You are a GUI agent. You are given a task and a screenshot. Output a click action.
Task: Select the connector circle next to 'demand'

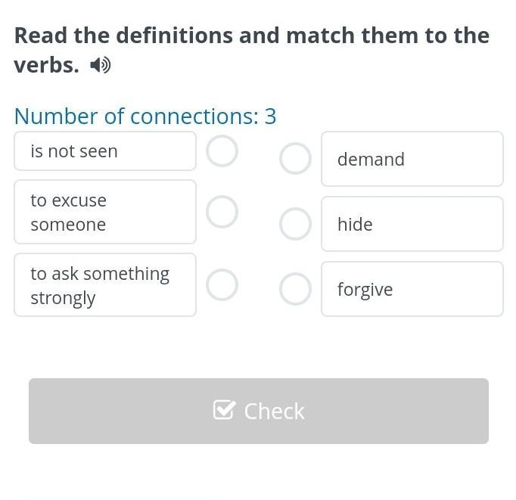click(x=295, y=159)
